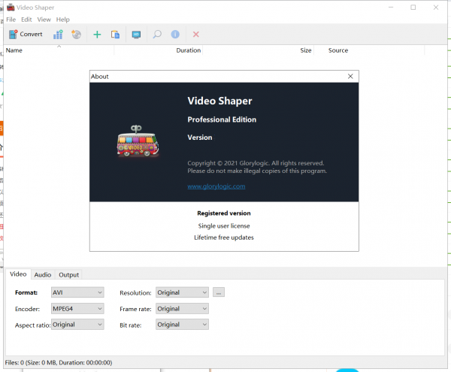Switch to the Output tab

point(68,275)
